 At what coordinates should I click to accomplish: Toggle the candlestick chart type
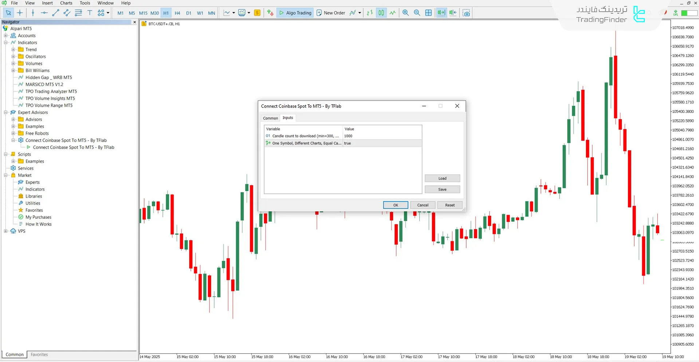381,13
